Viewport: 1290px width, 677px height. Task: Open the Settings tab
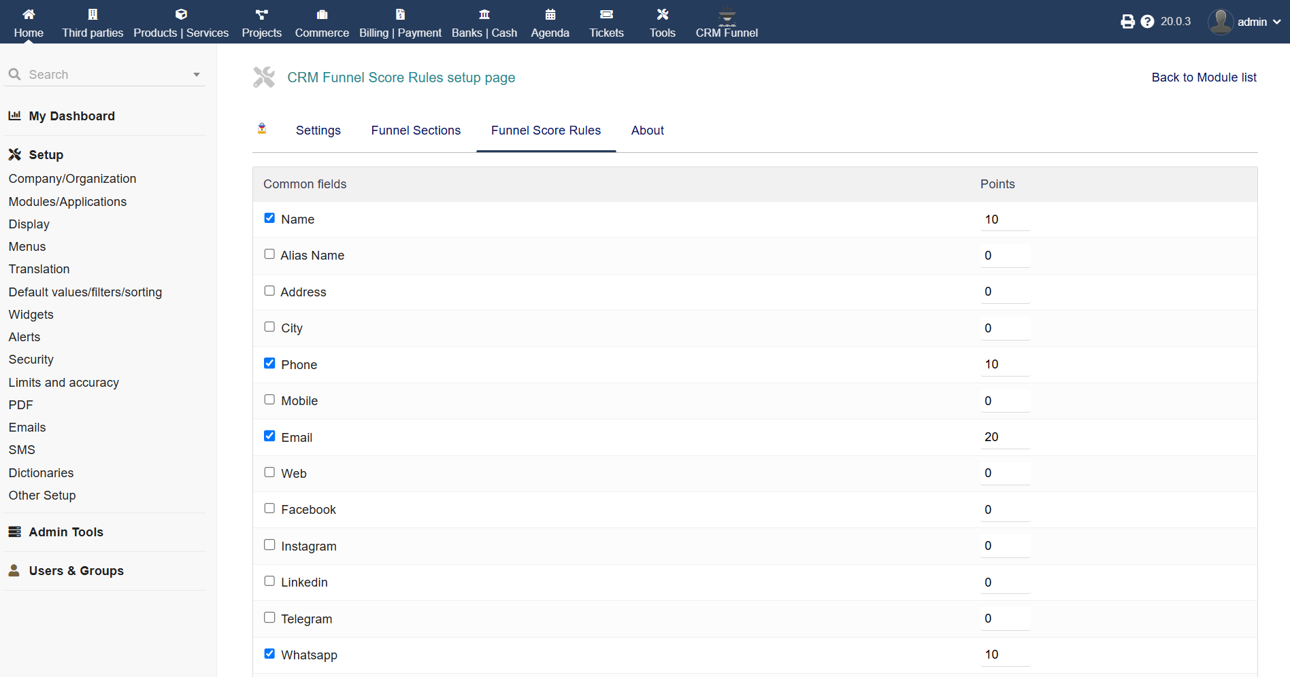[x=318, y=131]
